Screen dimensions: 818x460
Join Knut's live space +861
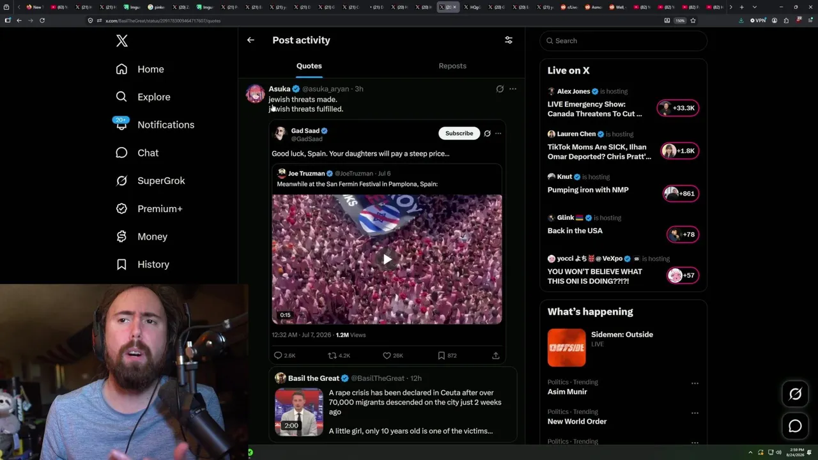pyautogui.click(x=681, y=194)
